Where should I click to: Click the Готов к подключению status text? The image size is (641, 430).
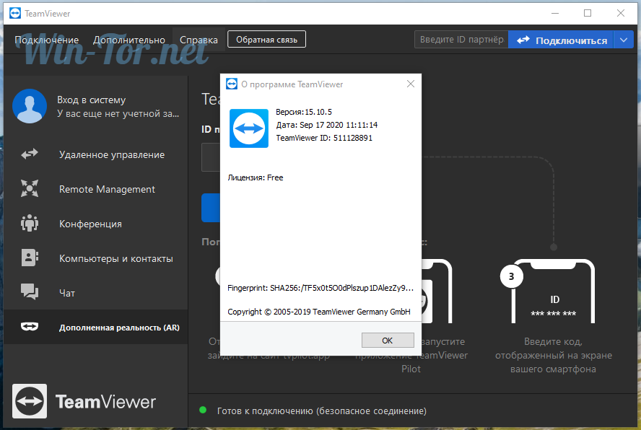[x=322, y=411]
